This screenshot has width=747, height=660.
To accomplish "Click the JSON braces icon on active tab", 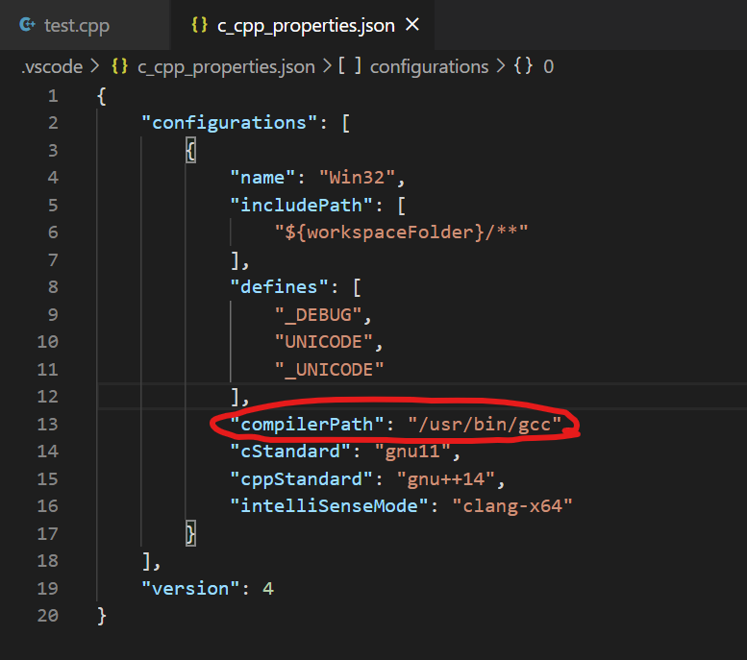I will click(199, 25).
